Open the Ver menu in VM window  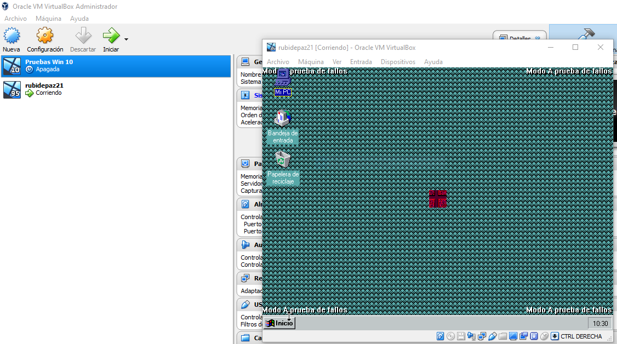337,62
